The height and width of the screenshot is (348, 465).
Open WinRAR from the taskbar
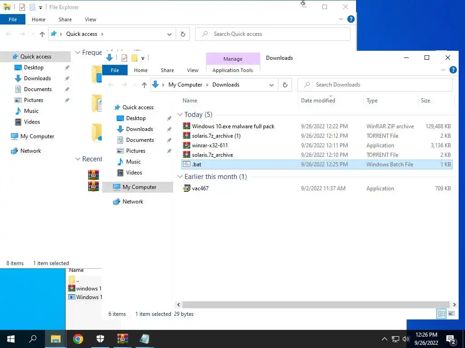pyautogui.click(x=123, y=339)
